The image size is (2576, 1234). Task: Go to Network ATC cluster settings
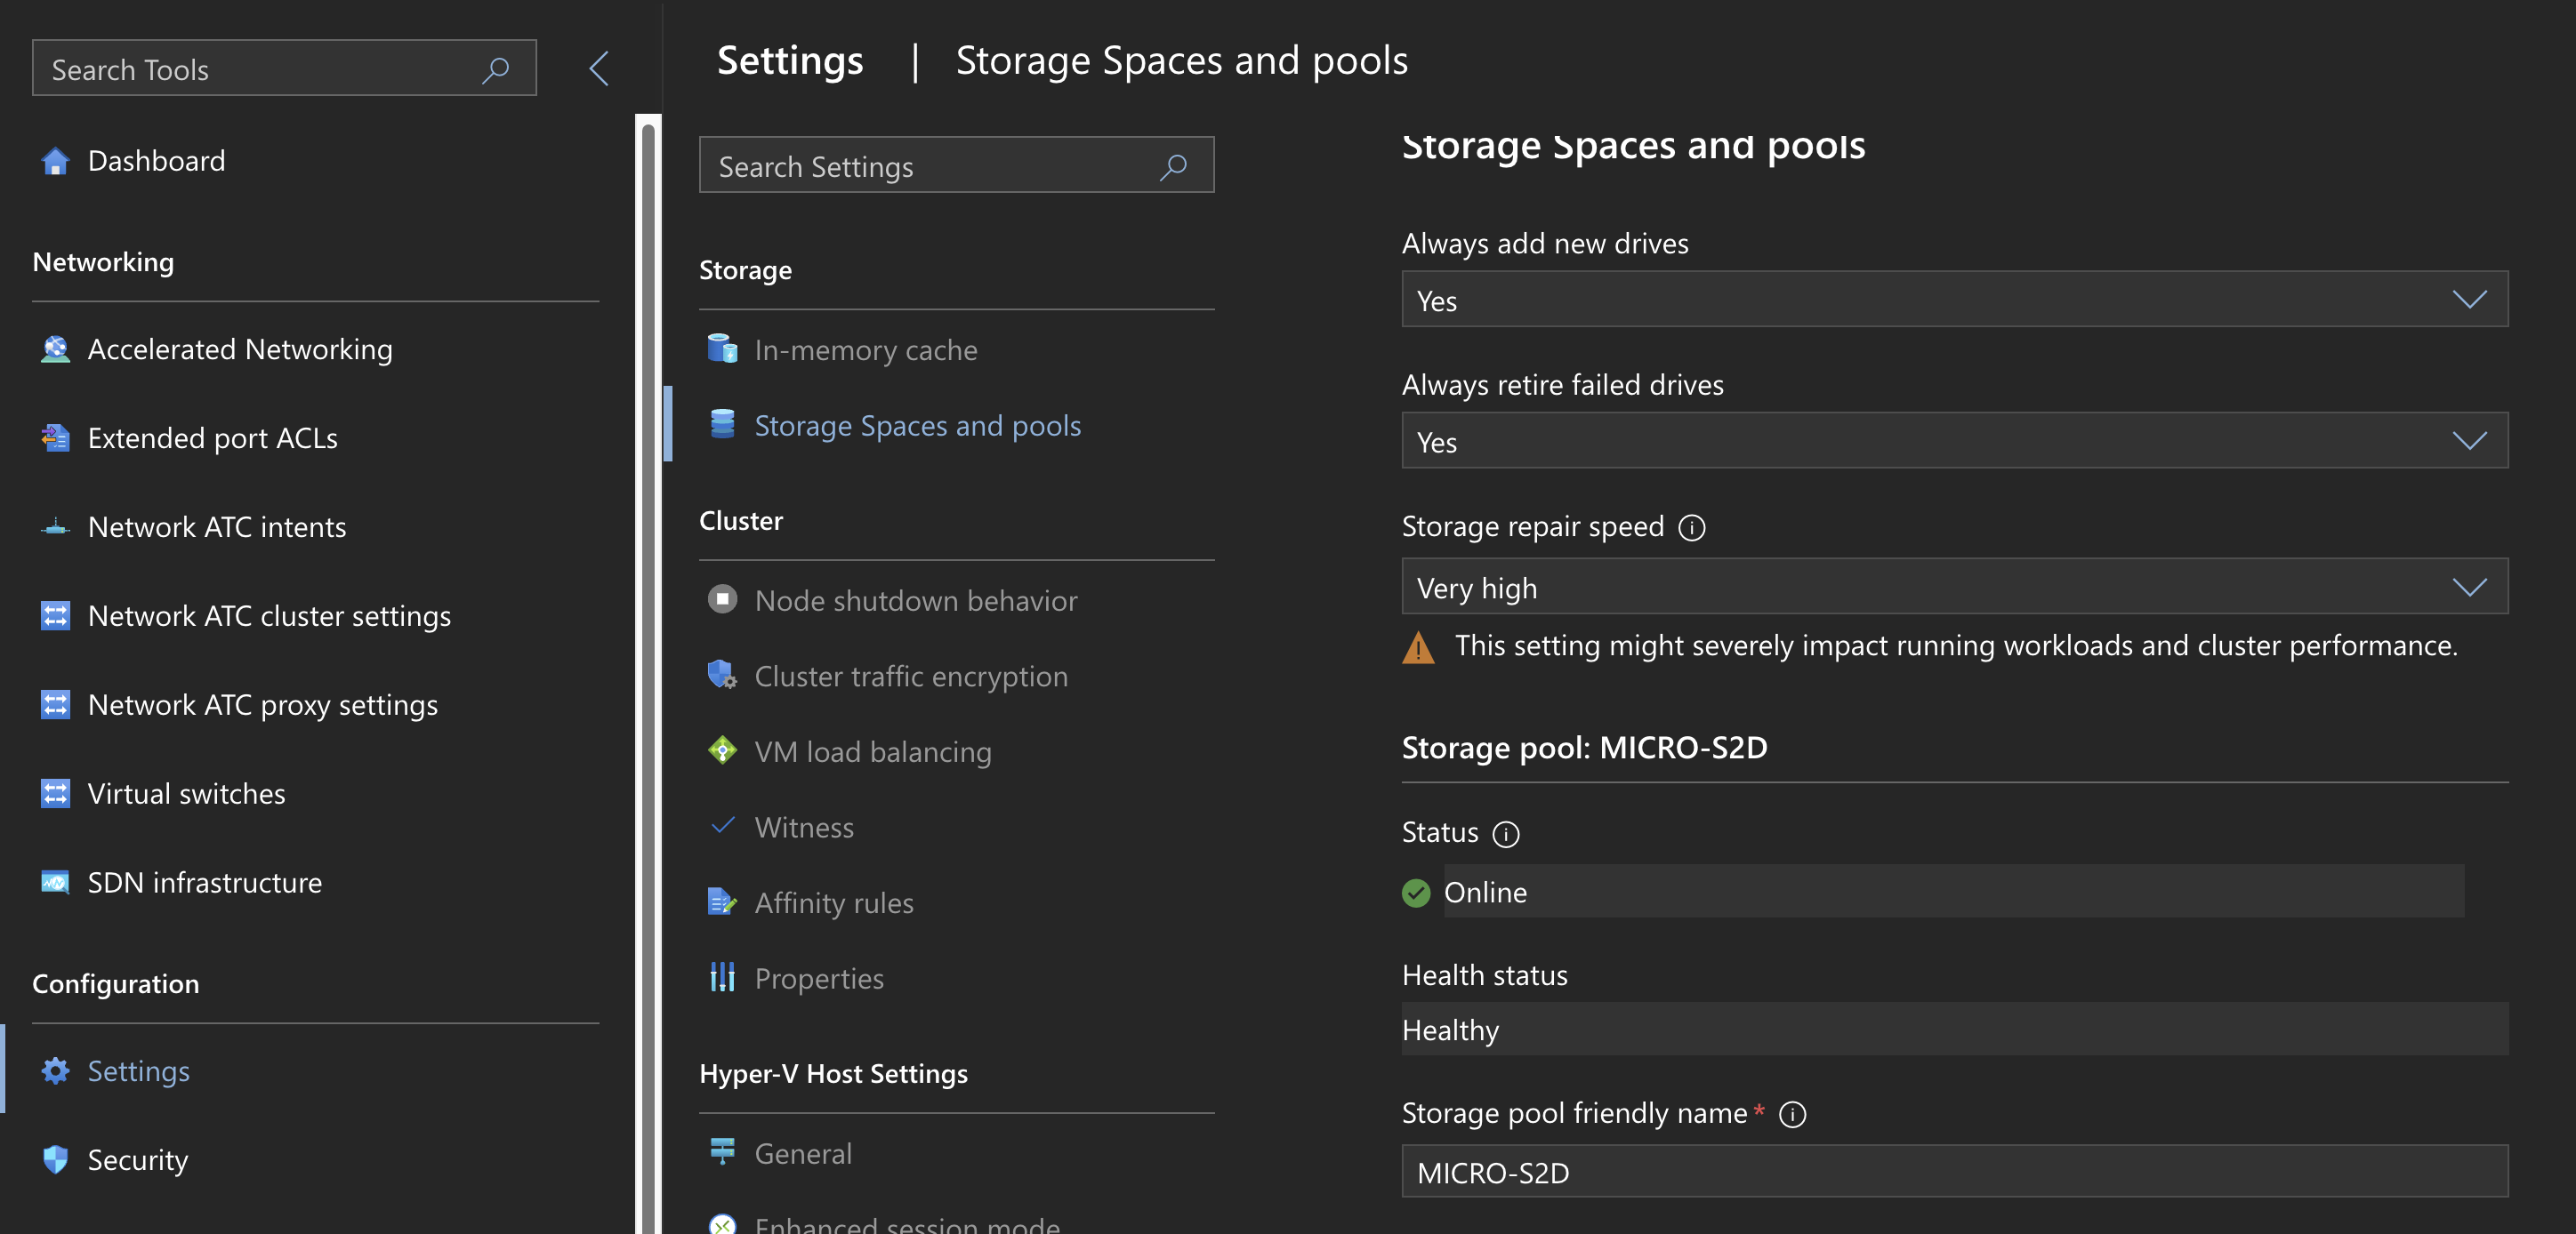click(x=269, y=615)
